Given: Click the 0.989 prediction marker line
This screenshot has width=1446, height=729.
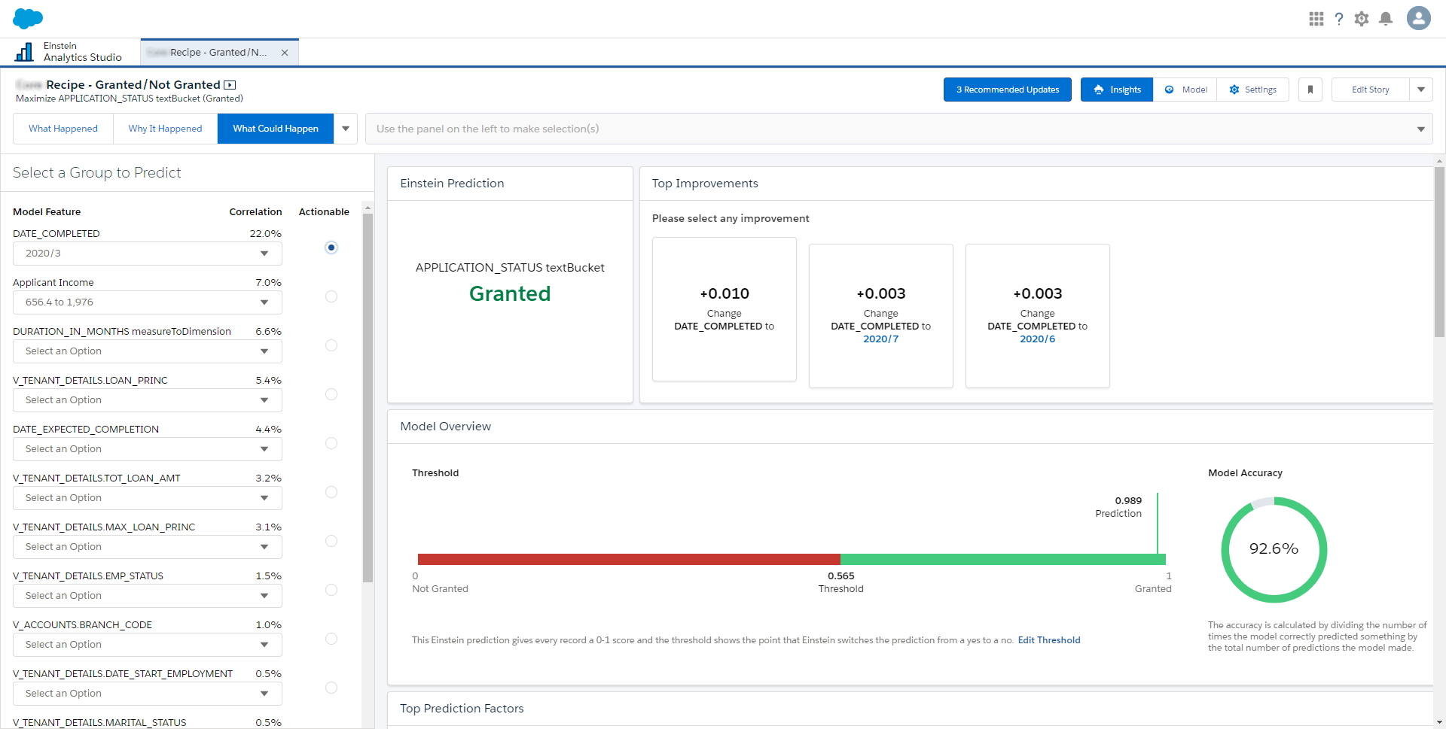Looking at the screenshot, I should pyautogui.click(x=1158, y=524).
